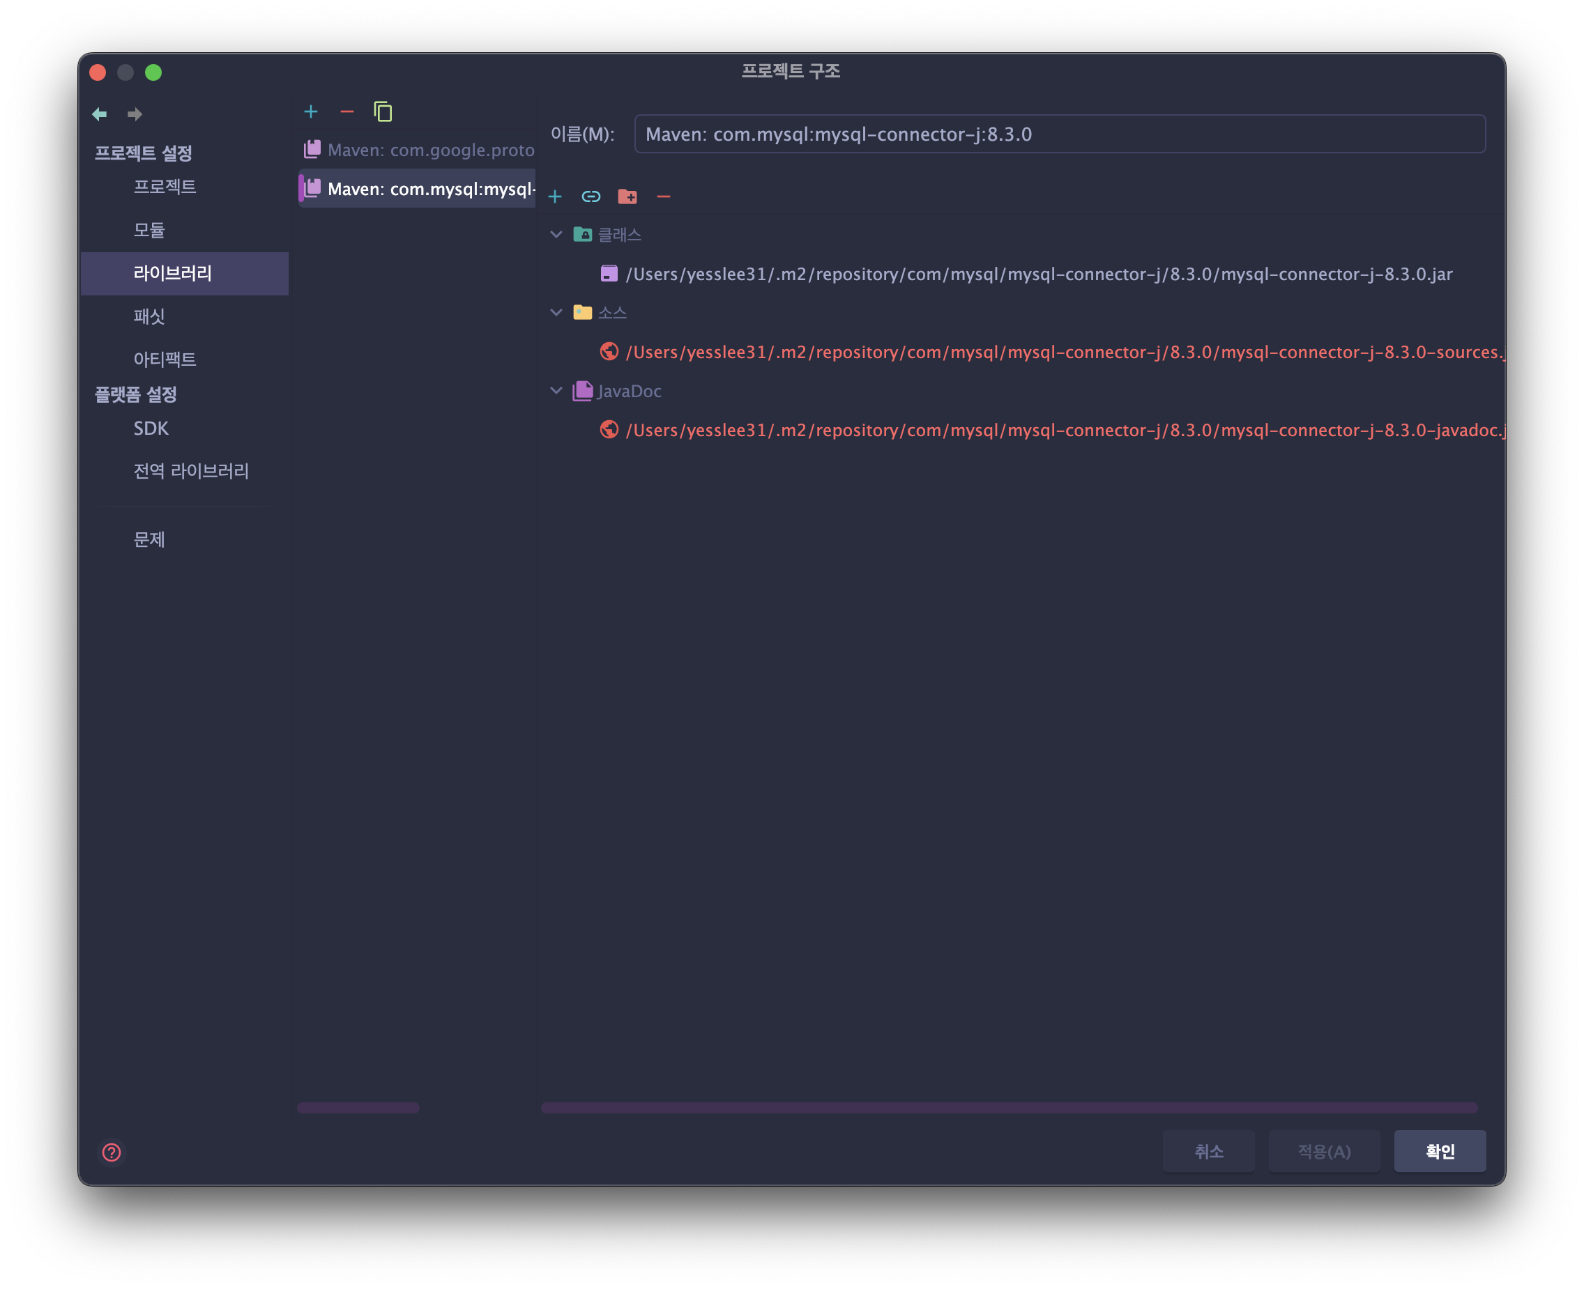Viewport: 1584px width, 1289px height.
Task: Click the remove library minus icon
Action: pyautogui.click(x=347, y=112)
